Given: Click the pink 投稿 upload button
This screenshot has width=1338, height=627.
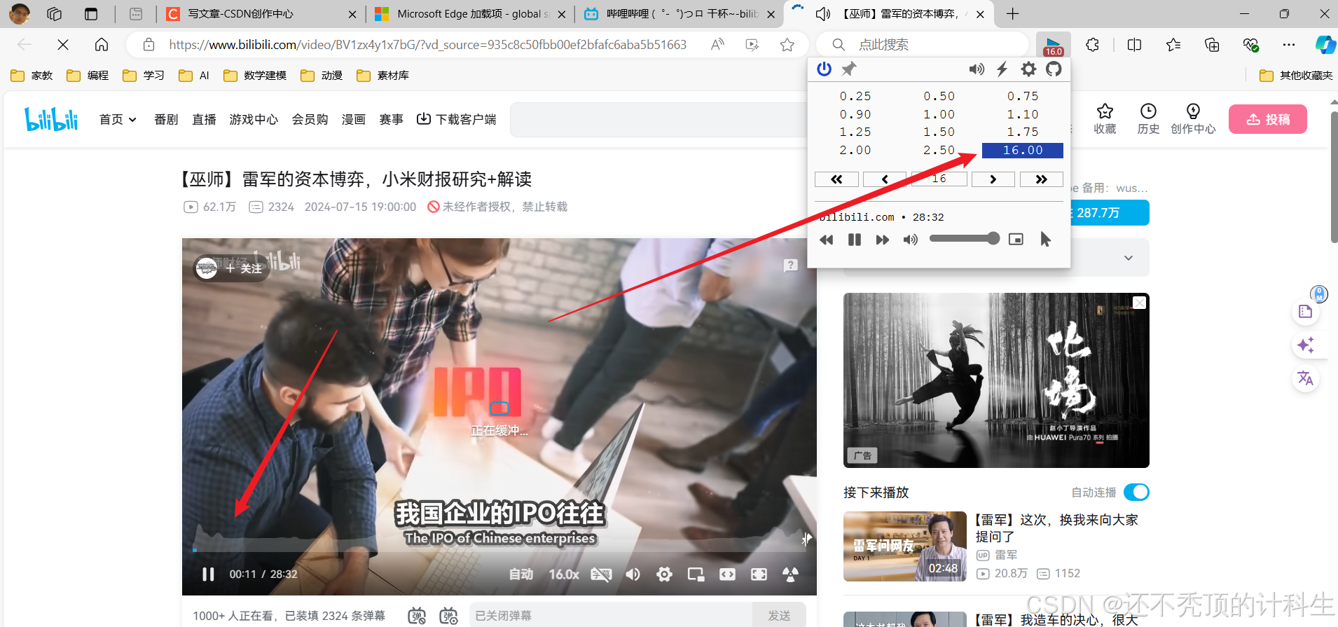Looking at the screenshot, I should point(1268,119).
